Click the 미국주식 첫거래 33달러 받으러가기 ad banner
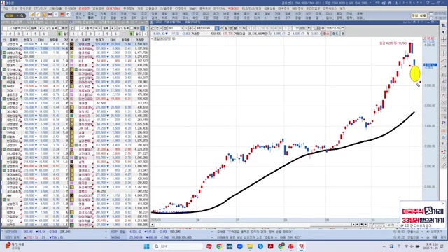Viewport: 448px width, 252px height. coord(423,216)
